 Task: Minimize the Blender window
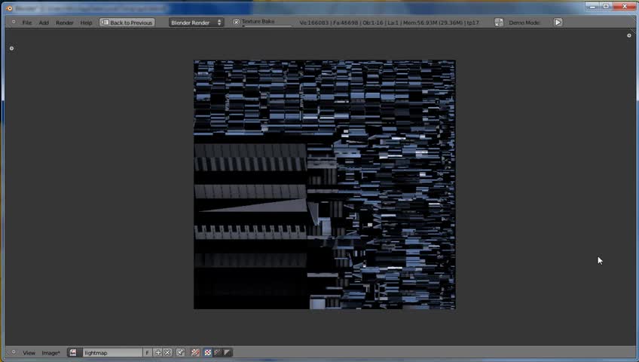pyautogui.click(x=592, y=7)
